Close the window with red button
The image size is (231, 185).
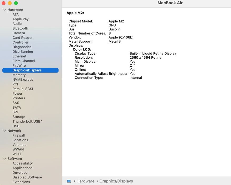(3, 3)
